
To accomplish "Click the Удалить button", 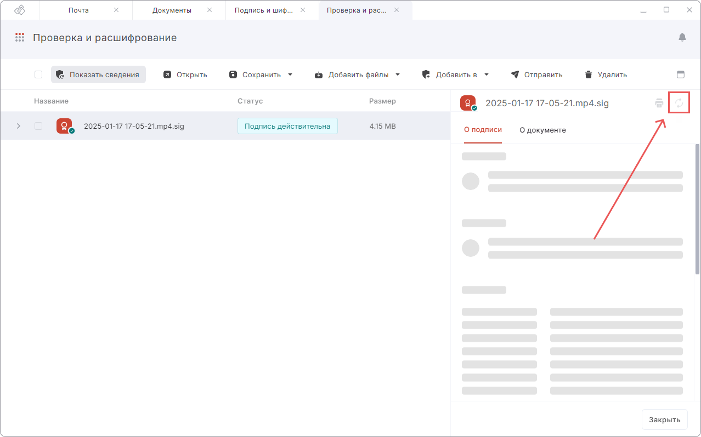I will tap(606, 74).
